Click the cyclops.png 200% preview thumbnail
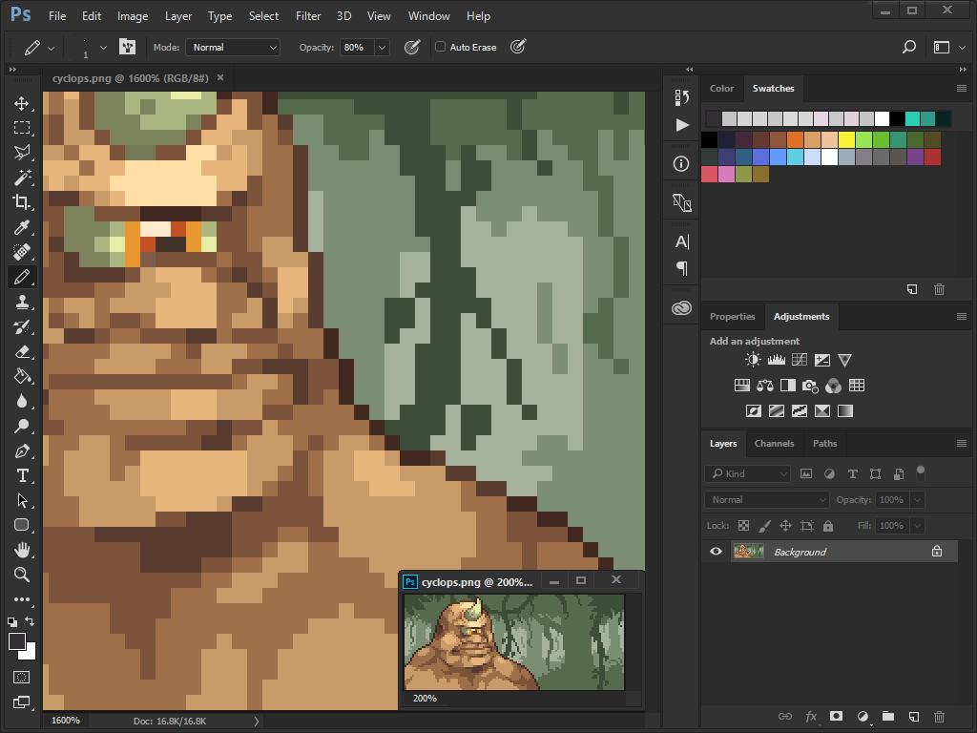The image size is (977, 733). [514, 641]
